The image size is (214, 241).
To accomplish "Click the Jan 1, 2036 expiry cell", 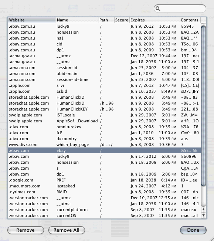I will [x=142, y=74].
